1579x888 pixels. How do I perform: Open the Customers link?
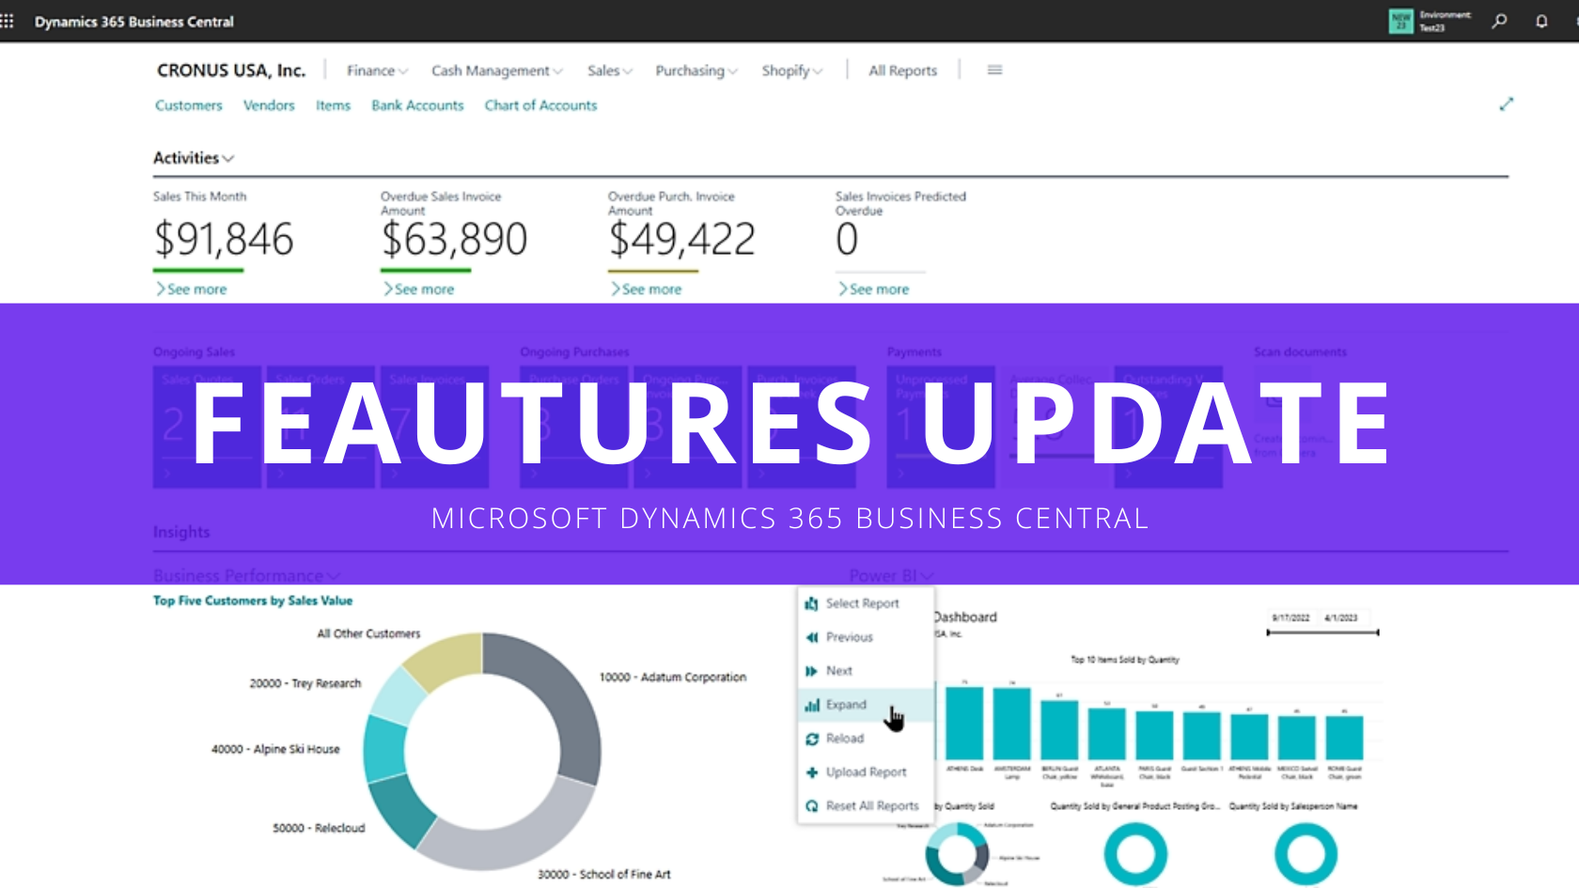(189, 105)
